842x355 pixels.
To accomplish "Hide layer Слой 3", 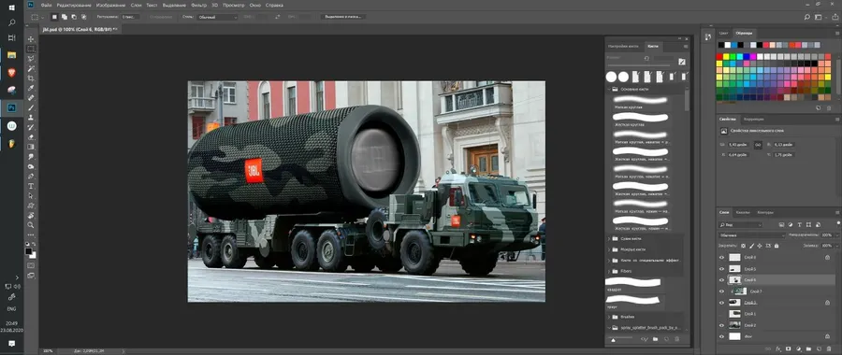I will point(721,303).
